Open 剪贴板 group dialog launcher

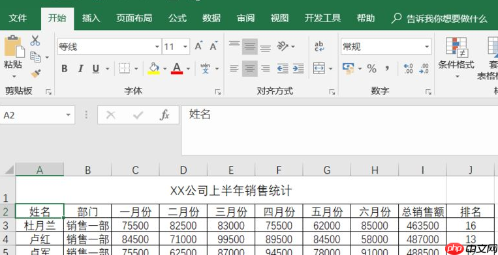(48, 92)
